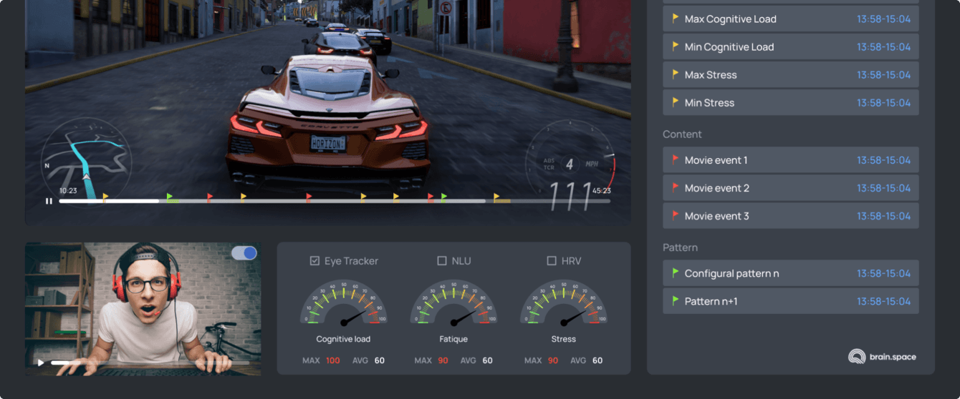The image size is (960, 399).
Task: Click the yellow flag icon beside Min Stress
Action: [675, 102]
